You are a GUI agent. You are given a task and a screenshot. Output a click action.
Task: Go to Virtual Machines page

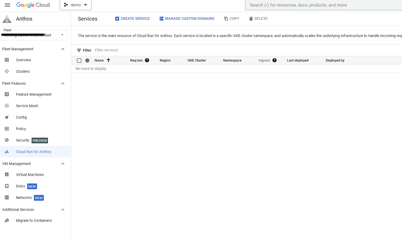click(x=30, y=175)
